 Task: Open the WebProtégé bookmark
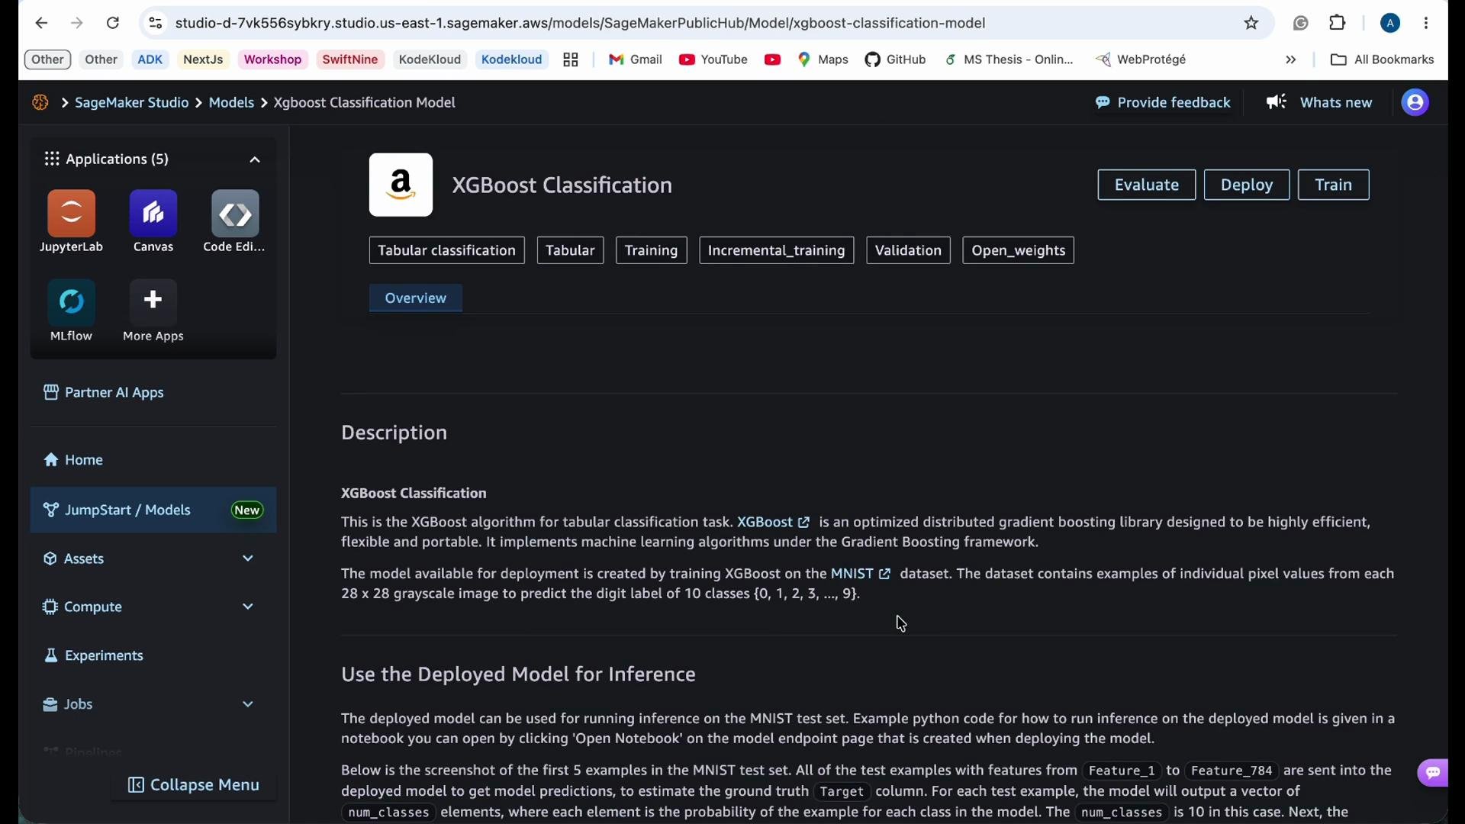tap(1141, 60)
